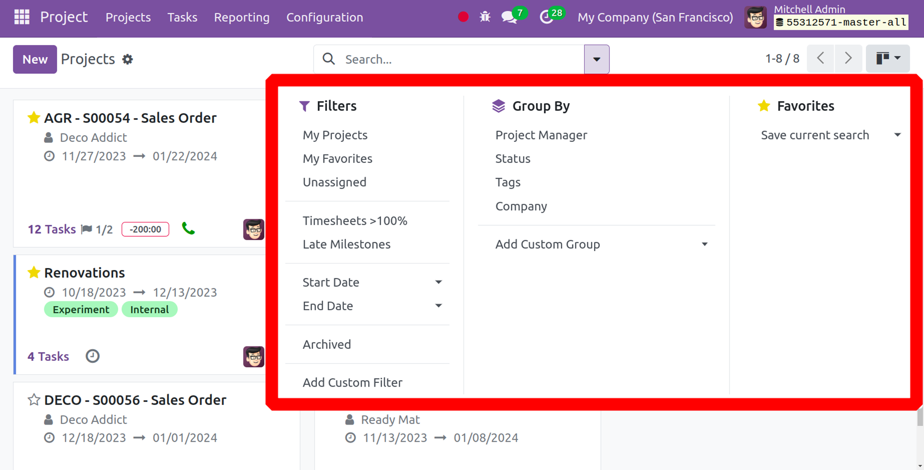This screenshot has width=924, height=470.
Task: Click the clock activity icon on Renovations
Action: pyautogui.click(x=92, y=356)
